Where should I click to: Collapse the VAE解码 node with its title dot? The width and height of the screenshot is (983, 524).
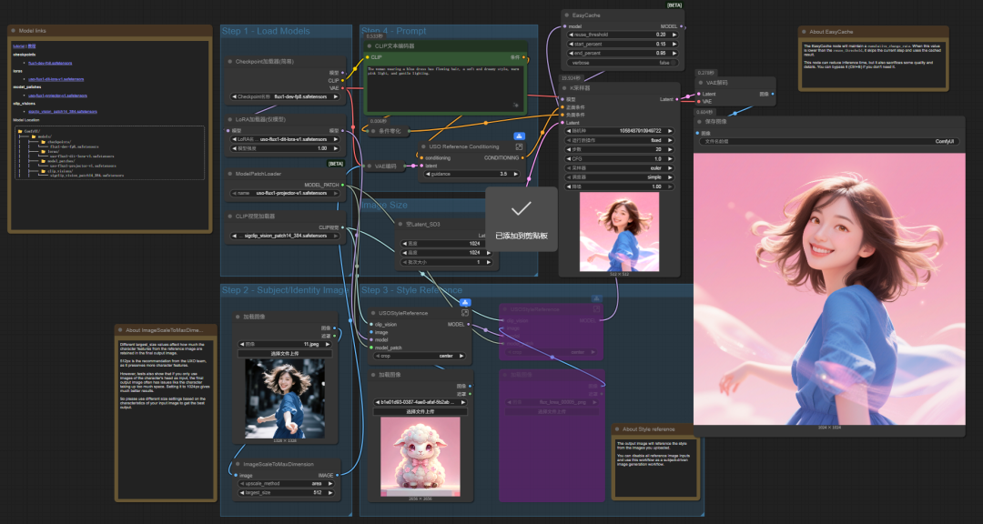click(702, 83)
